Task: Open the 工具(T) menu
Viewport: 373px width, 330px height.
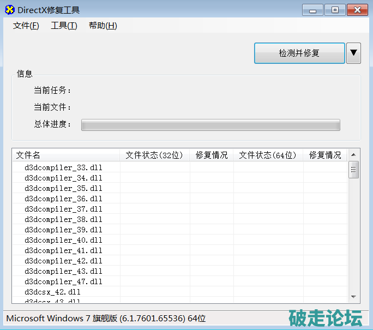Action: pos(64,26)
